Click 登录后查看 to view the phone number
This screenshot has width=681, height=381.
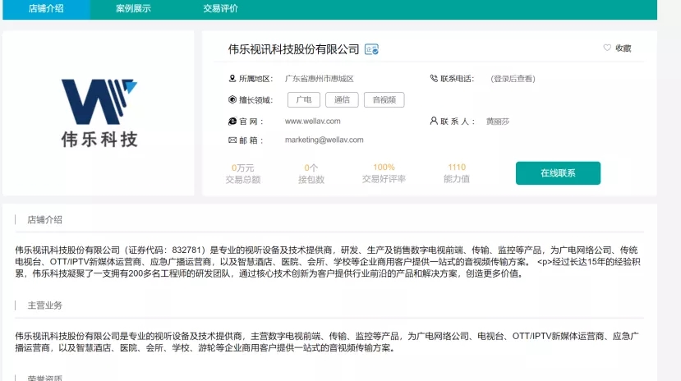click(513, 79)
